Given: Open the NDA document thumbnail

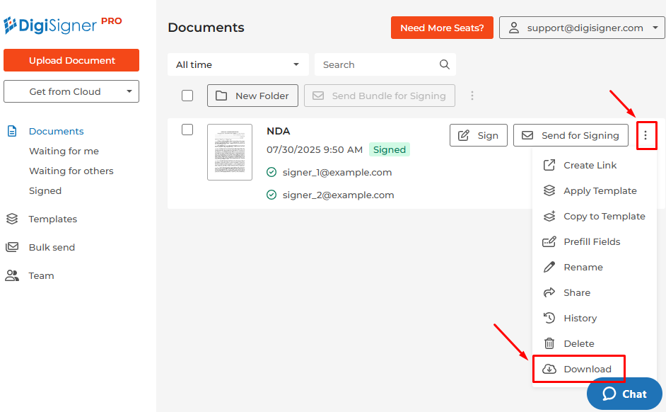Looking at the screenshot, I should pos(230,152).
